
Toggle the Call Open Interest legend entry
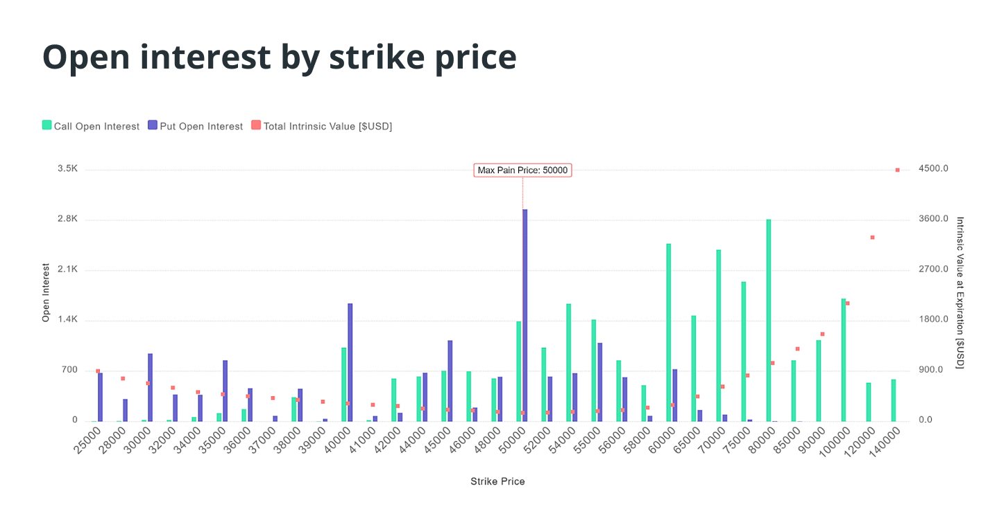(x=91, y=126)
